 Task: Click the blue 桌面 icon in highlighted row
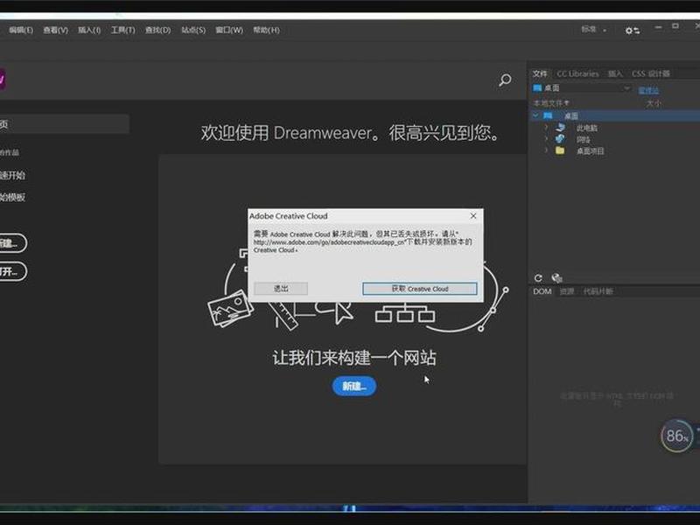click(548, 116)
